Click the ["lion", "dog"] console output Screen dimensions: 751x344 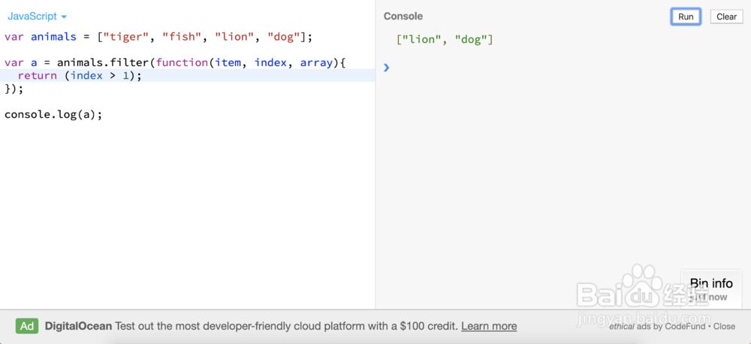[x=445, y=39]
